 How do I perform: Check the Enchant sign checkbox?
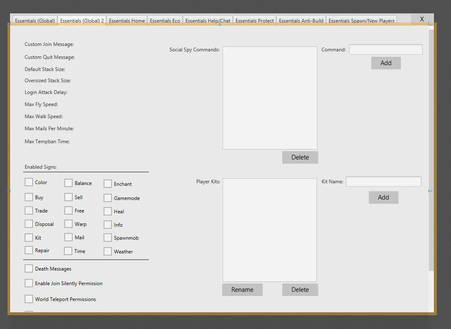pyautogui.click(x=108, y=184)
